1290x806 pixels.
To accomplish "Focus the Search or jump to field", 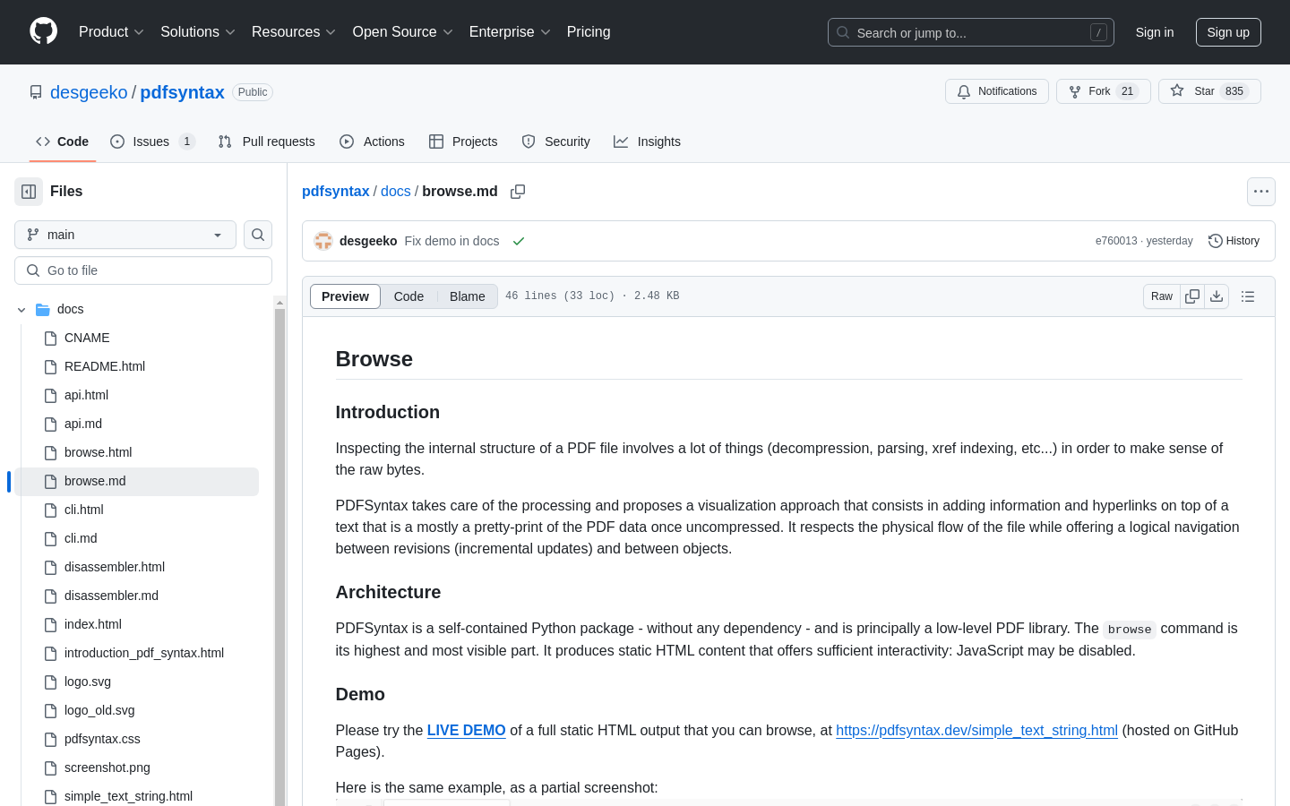I will pyautogui.click(x=971, y=32).
